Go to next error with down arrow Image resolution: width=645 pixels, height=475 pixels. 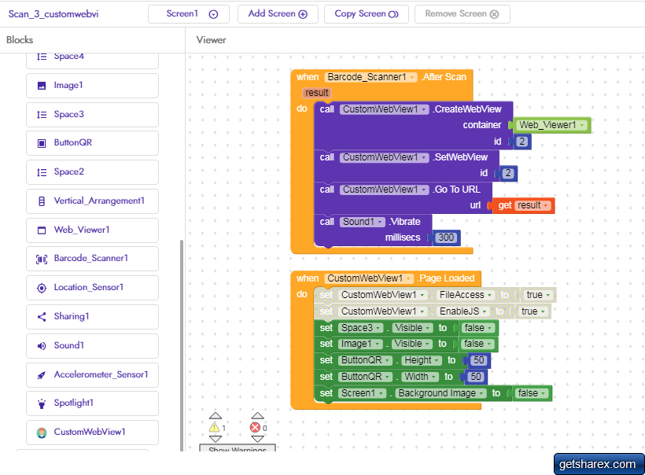(257, 439)
